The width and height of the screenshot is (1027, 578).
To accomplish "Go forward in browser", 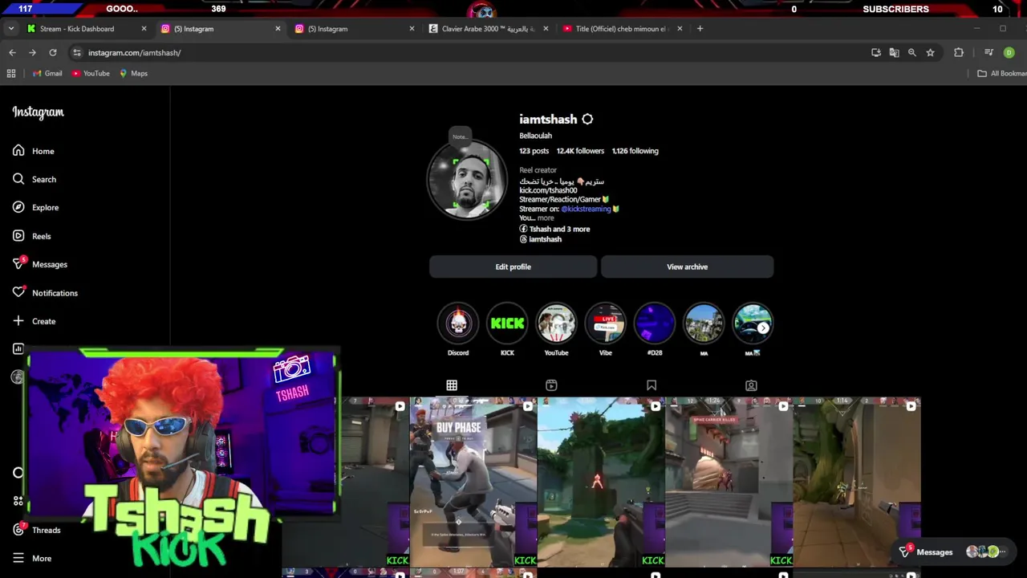I will 32,52.
